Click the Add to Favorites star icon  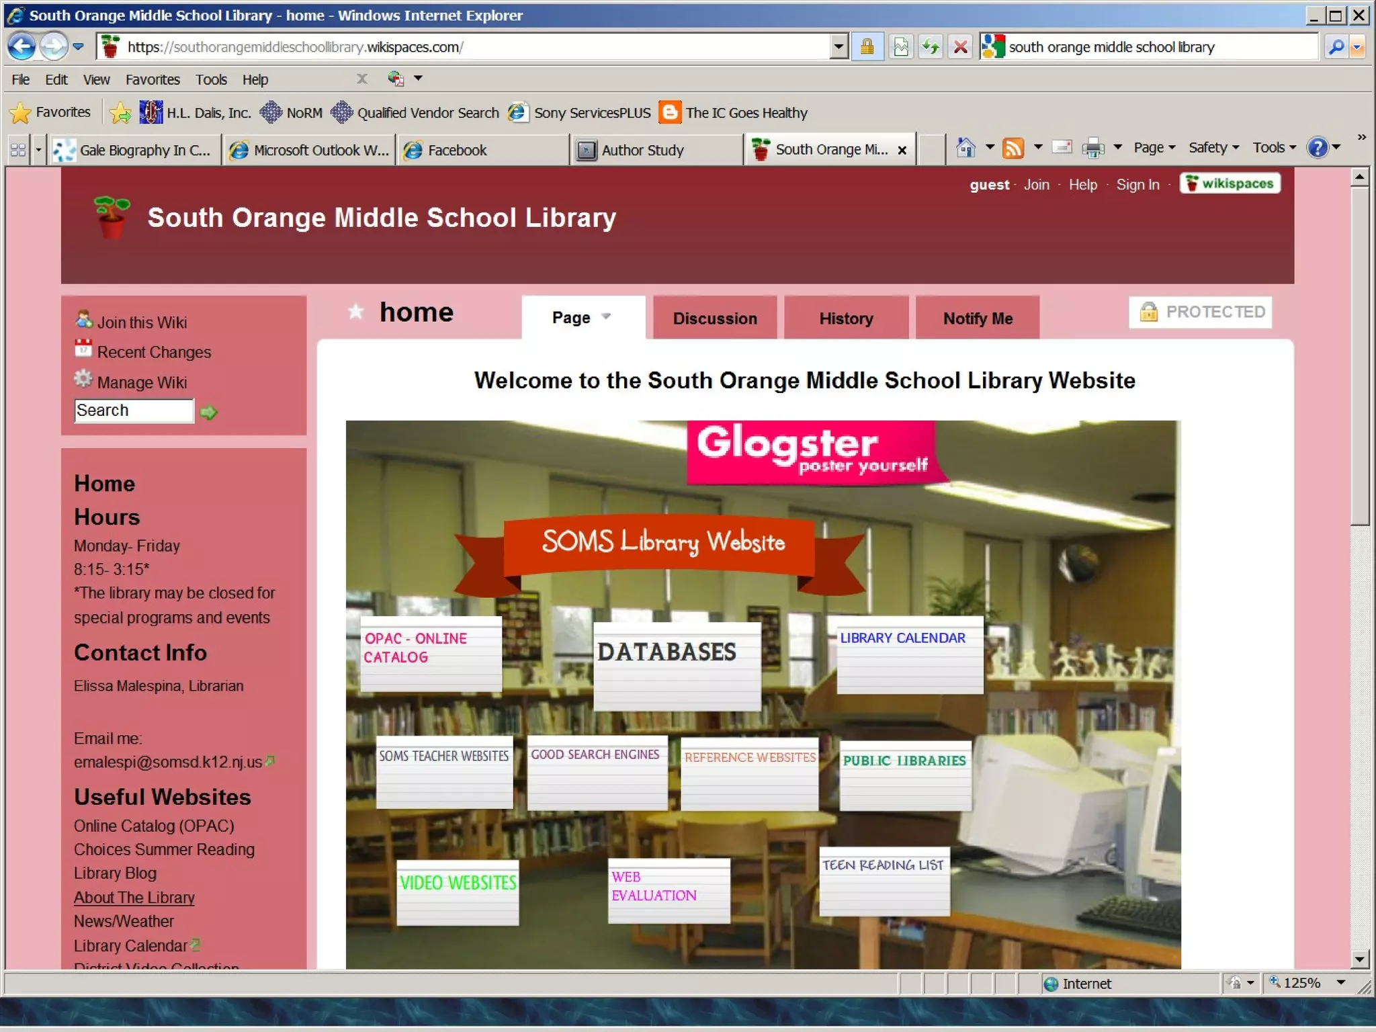click(x=120, y=113)
